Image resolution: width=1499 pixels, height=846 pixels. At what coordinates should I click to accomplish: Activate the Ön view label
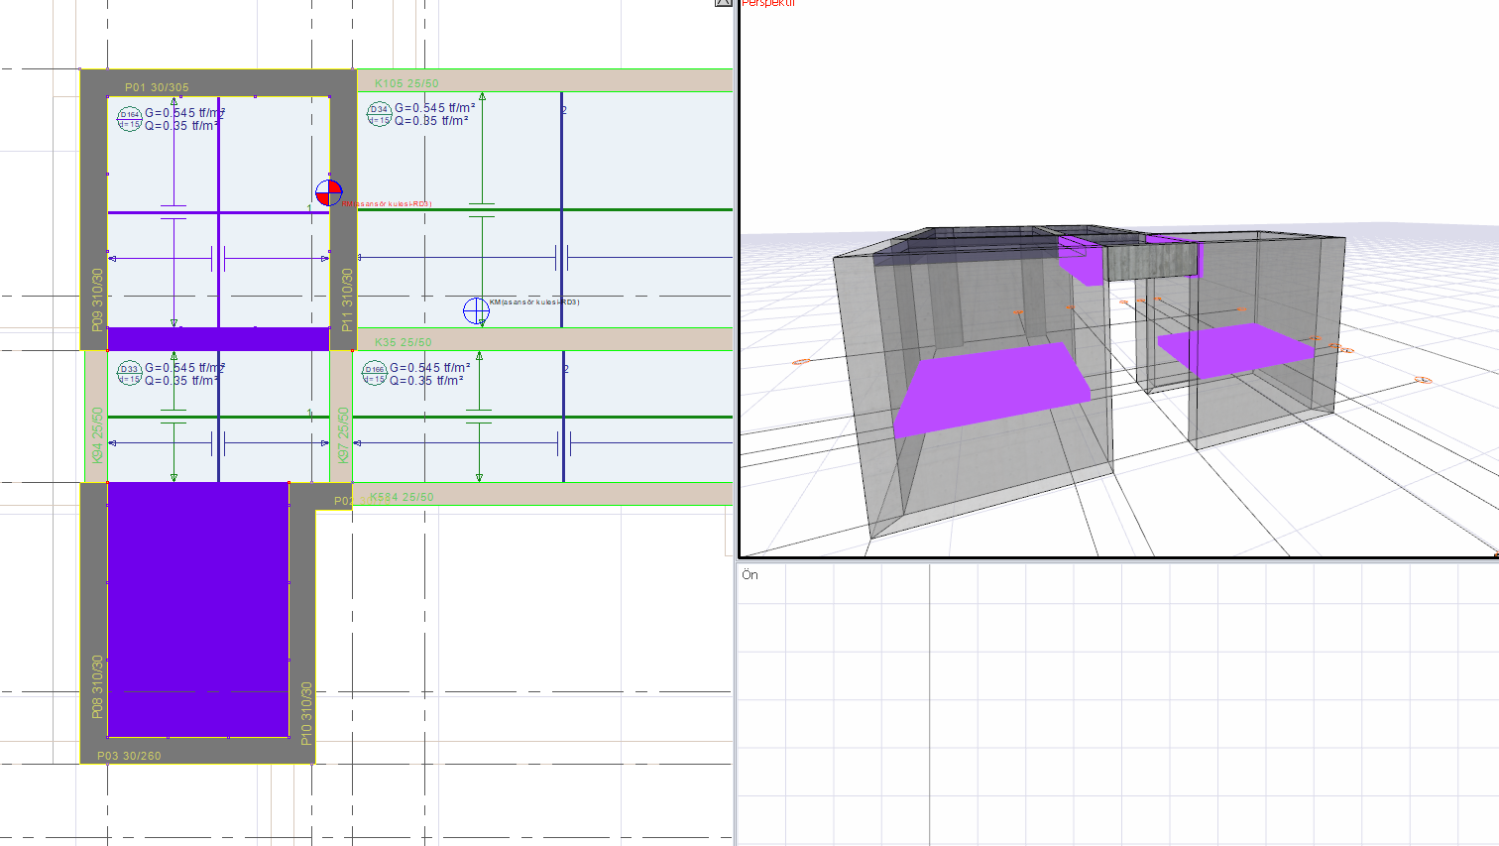click(749, 575)
